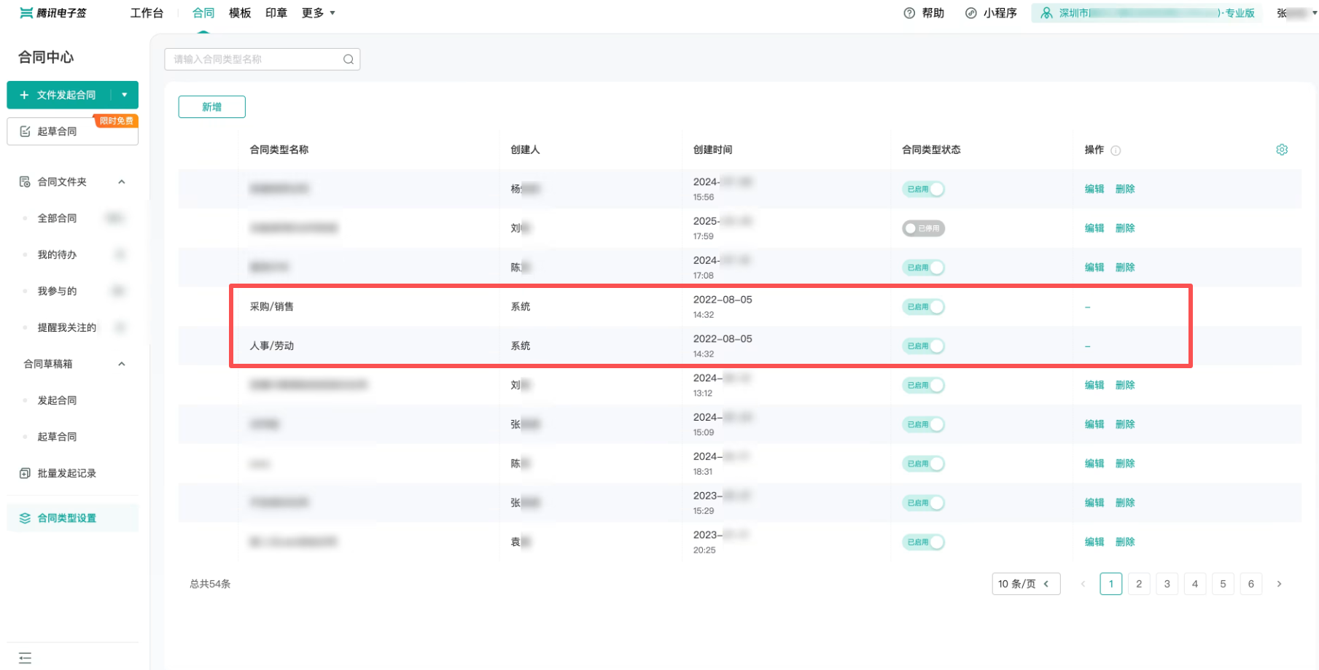This screenshot has height=670, width=1319.
Task: Click the search magnifier icon in contract type field
Action: 349,60
